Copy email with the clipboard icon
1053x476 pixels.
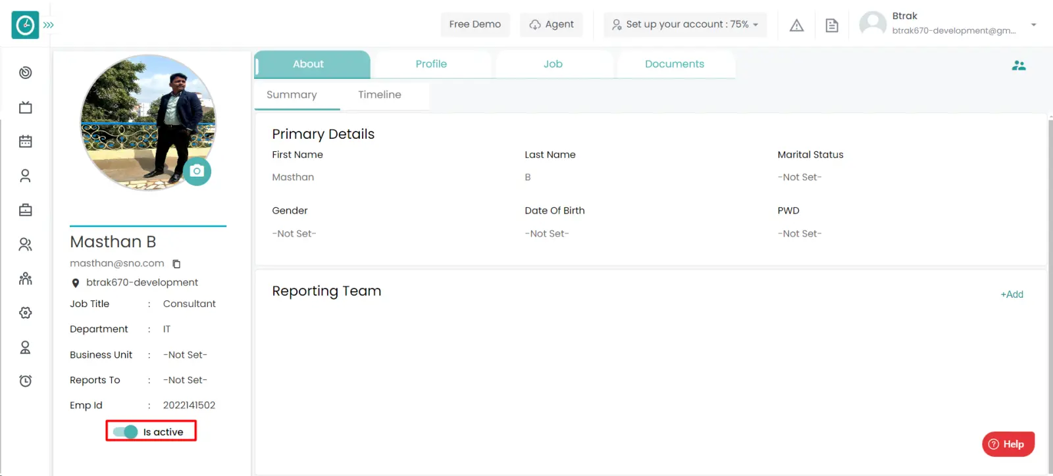click(x=176, y=264)
